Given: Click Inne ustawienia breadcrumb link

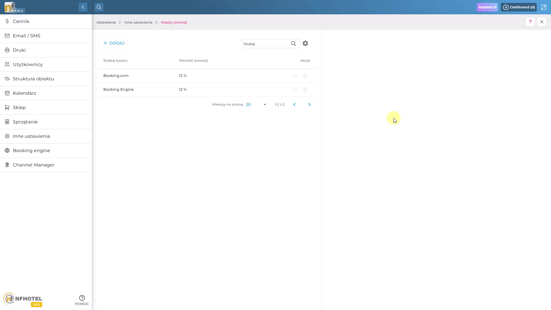Looking at the screenshot, I should pyautogui.click(x=138, y=22).
